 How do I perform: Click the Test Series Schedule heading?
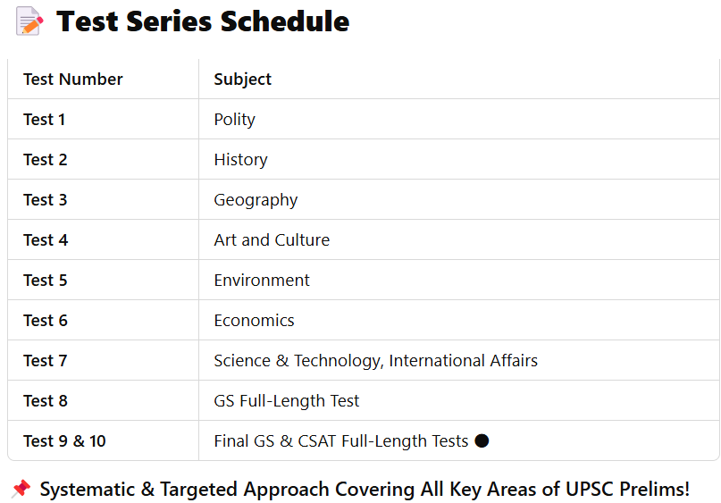[x=203, y=21]
